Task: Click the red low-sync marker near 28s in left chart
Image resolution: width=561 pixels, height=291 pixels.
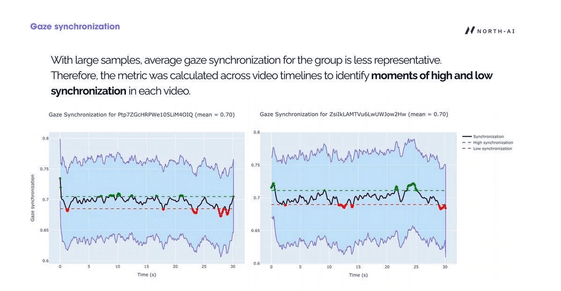Action: tap(221, 216)
